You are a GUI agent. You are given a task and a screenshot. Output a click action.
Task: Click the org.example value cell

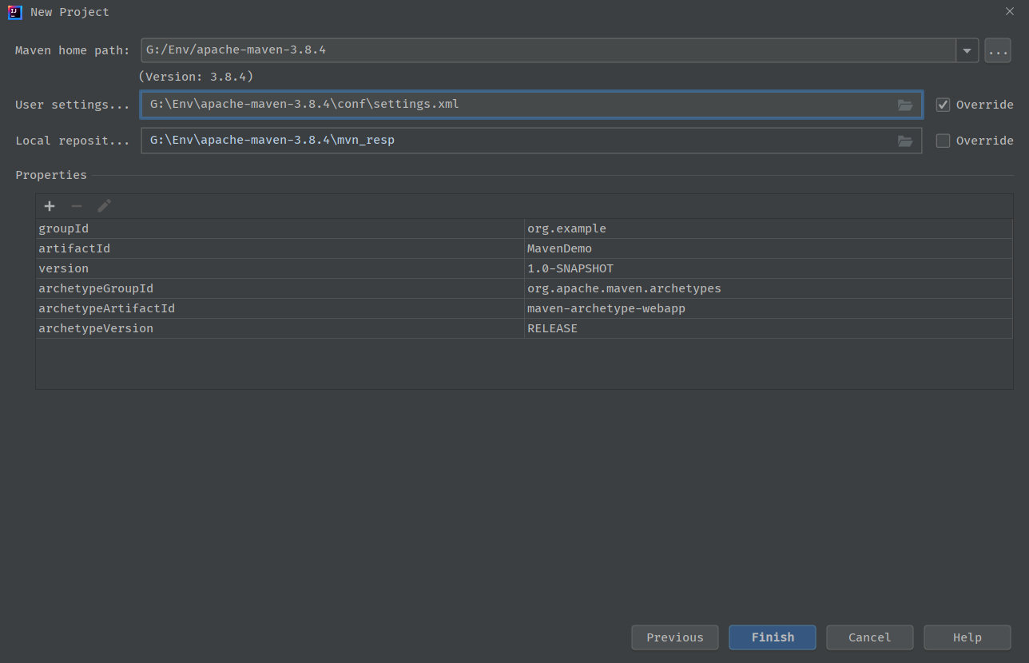pos(769,228)
